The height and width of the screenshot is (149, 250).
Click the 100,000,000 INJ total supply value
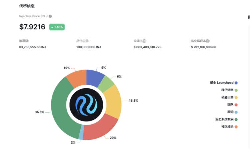89,47
